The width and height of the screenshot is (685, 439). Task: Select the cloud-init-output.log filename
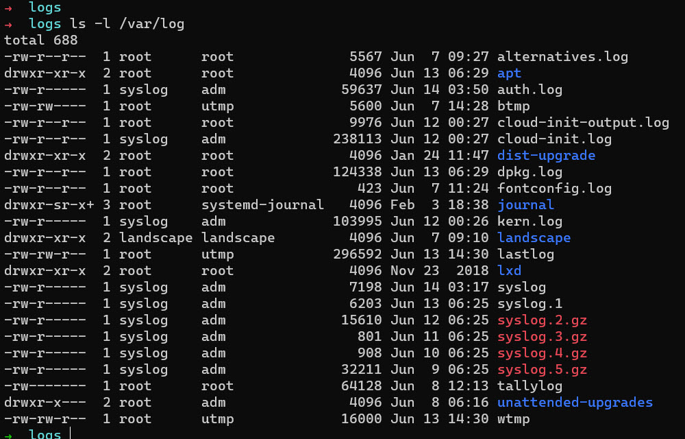point(583,123)
